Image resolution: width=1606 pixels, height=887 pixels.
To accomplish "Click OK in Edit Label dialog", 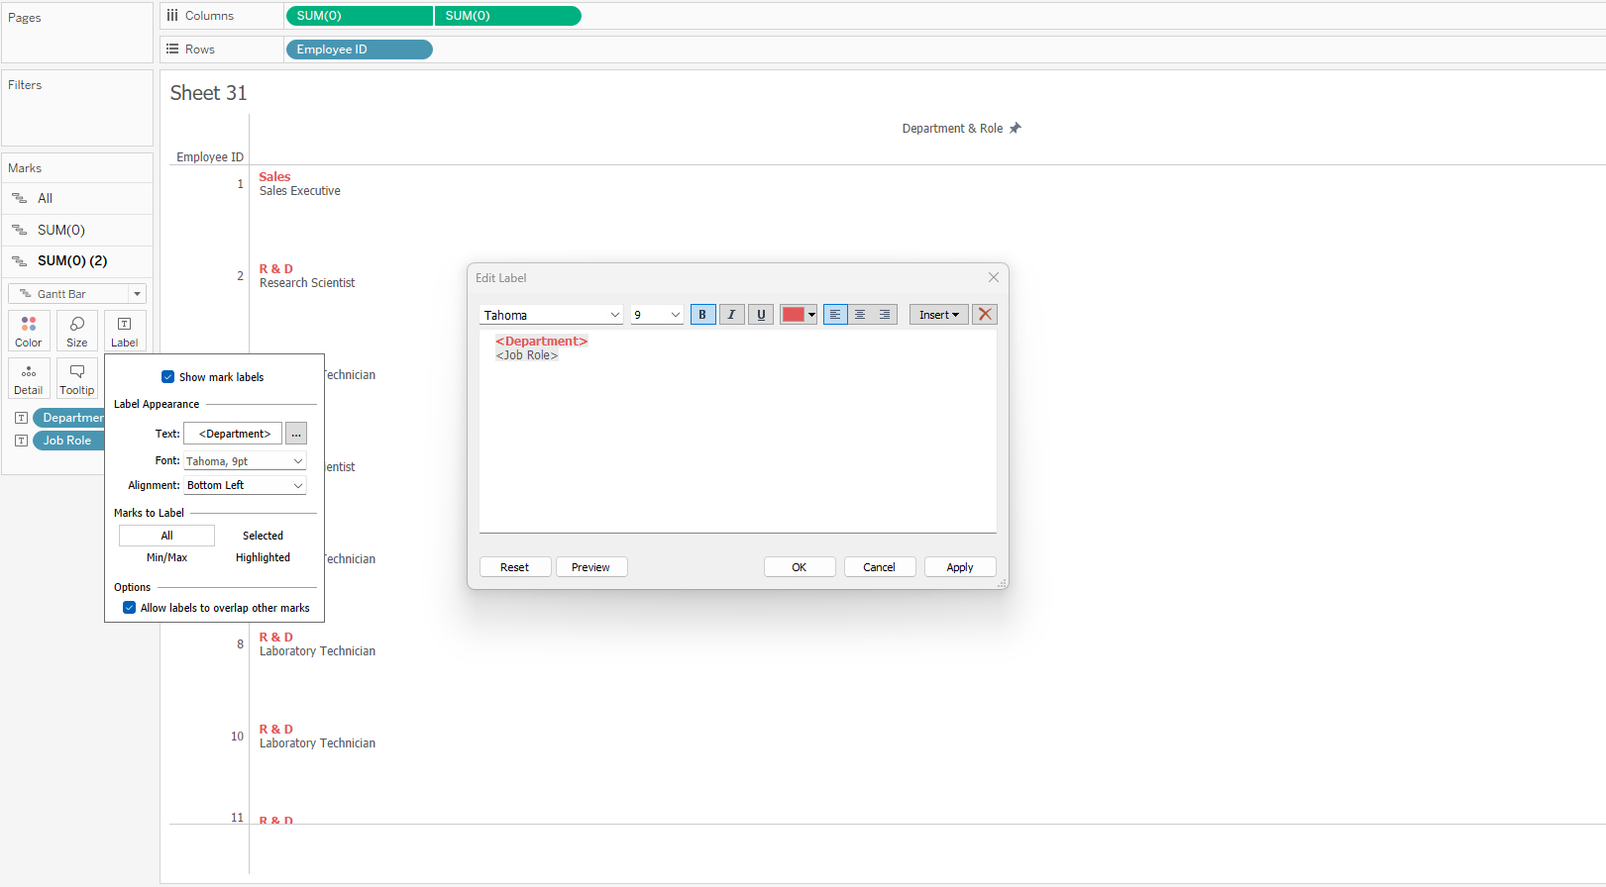I will tap(800, 567).
